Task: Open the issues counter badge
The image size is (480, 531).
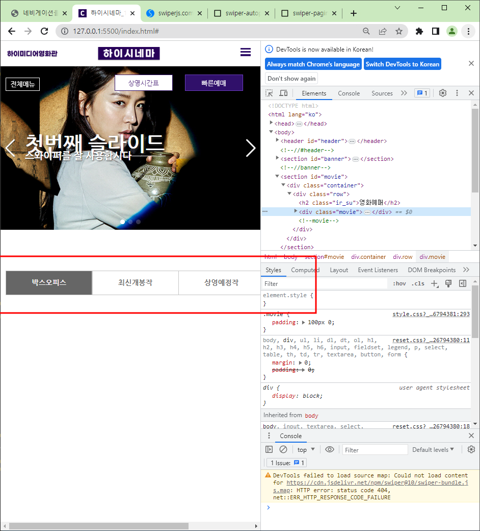Action: 422,93
